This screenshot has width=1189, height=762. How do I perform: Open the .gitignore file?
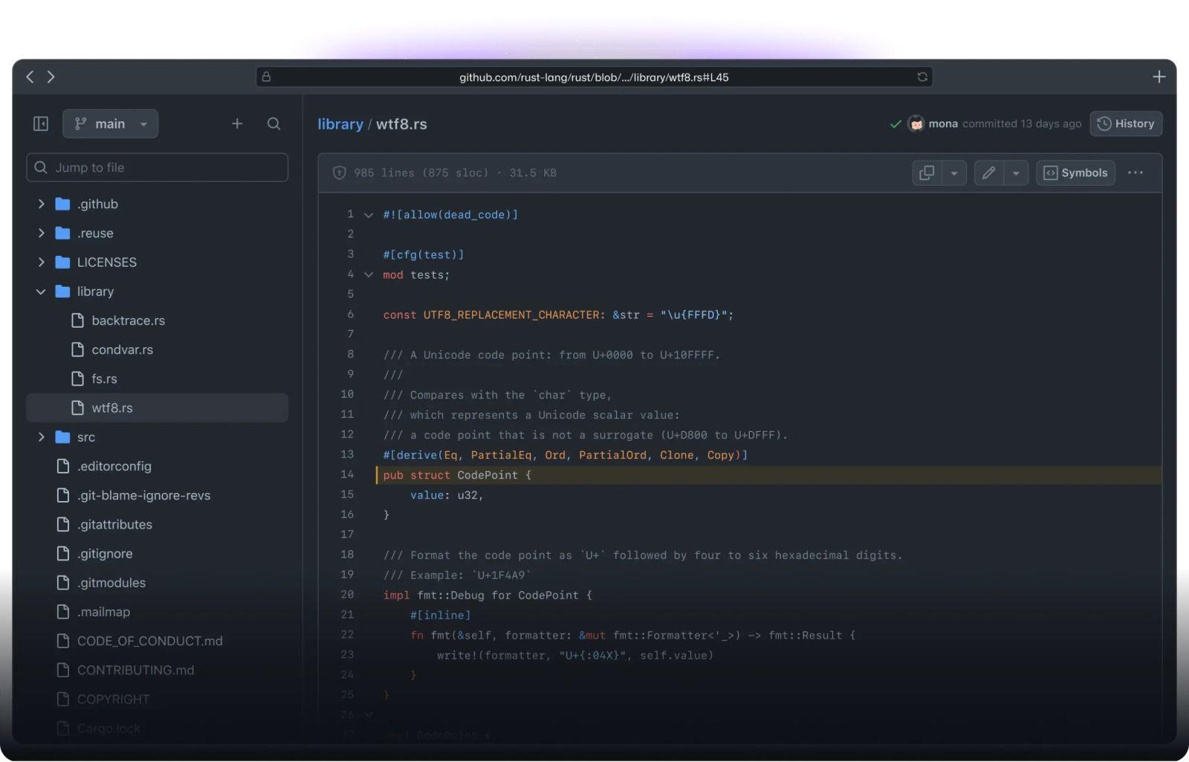(x=105, y=553)
